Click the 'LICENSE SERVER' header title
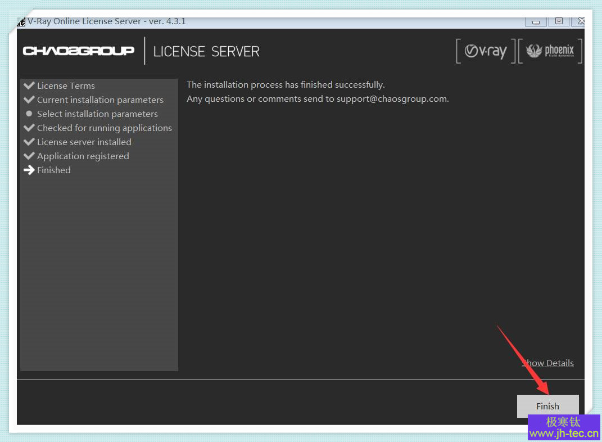This screenshot has width=602, height=442. pyautogui.click(x=206, y=52)
